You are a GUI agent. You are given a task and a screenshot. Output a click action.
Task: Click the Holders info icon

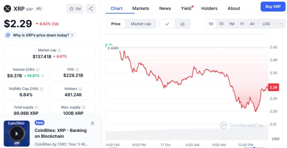tap(80, 89)
